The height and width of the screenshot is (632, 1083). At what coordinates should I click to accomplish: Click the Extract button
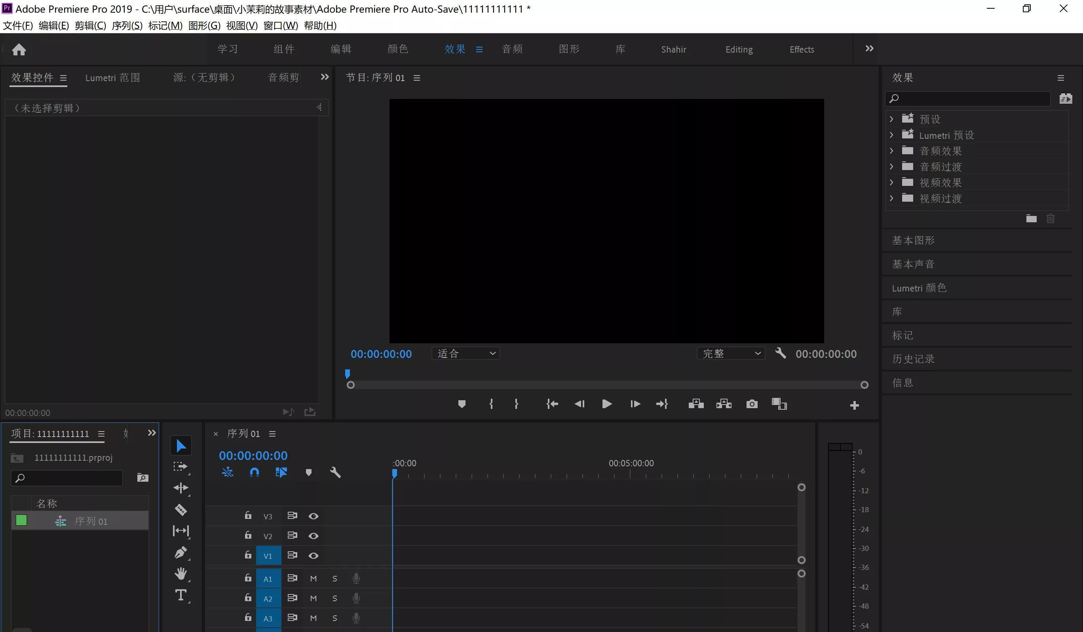724,404
